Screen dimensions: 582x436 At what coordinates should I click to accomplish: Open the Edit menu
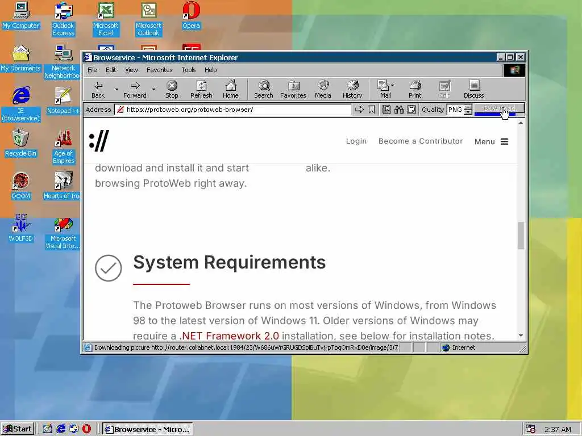click(x=111, y=70)
